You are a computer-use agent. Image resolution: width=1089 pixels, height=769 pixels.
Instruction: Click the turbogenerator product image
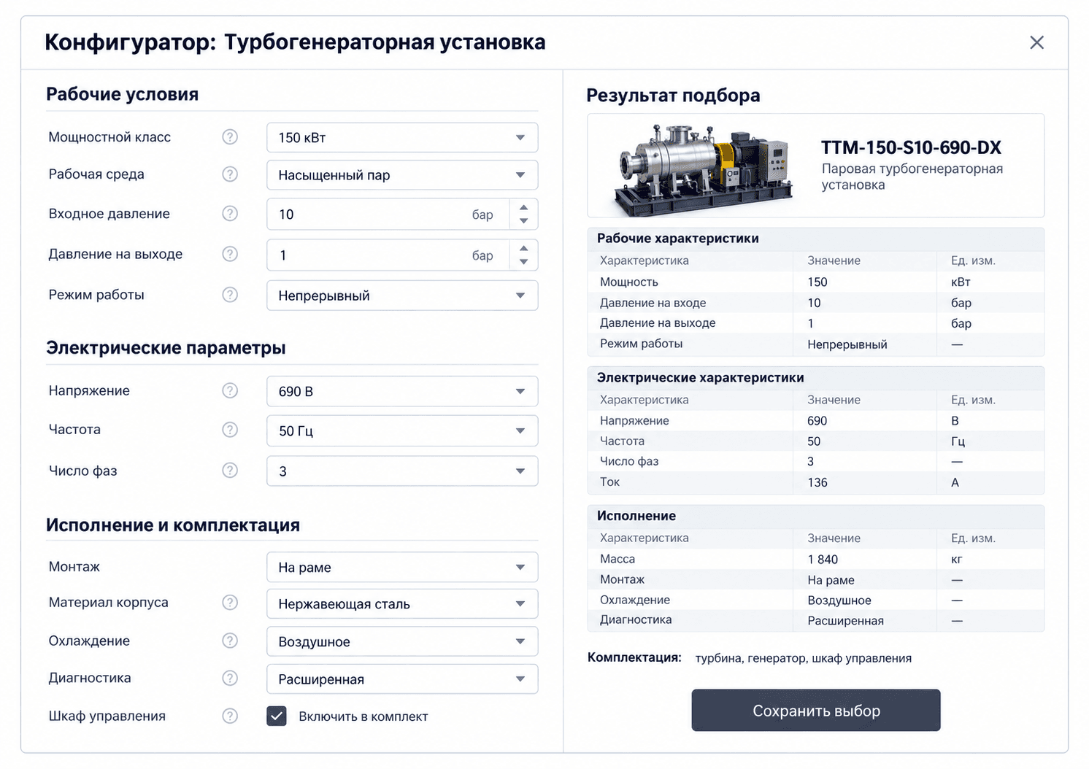click(x=703, y=169)
